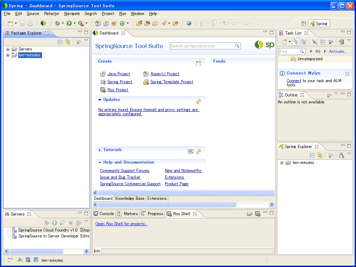Collapse Help and Documentation section
Screen dimensions: 356x267
point(100,162)
